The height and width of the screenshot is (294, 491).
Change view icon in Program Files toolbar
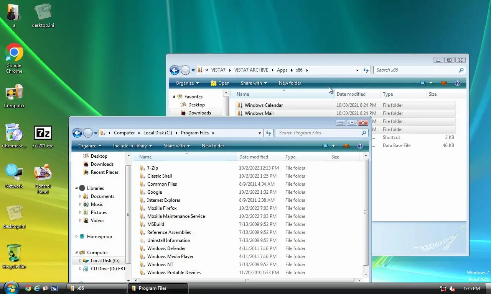(x=326, y=146)
